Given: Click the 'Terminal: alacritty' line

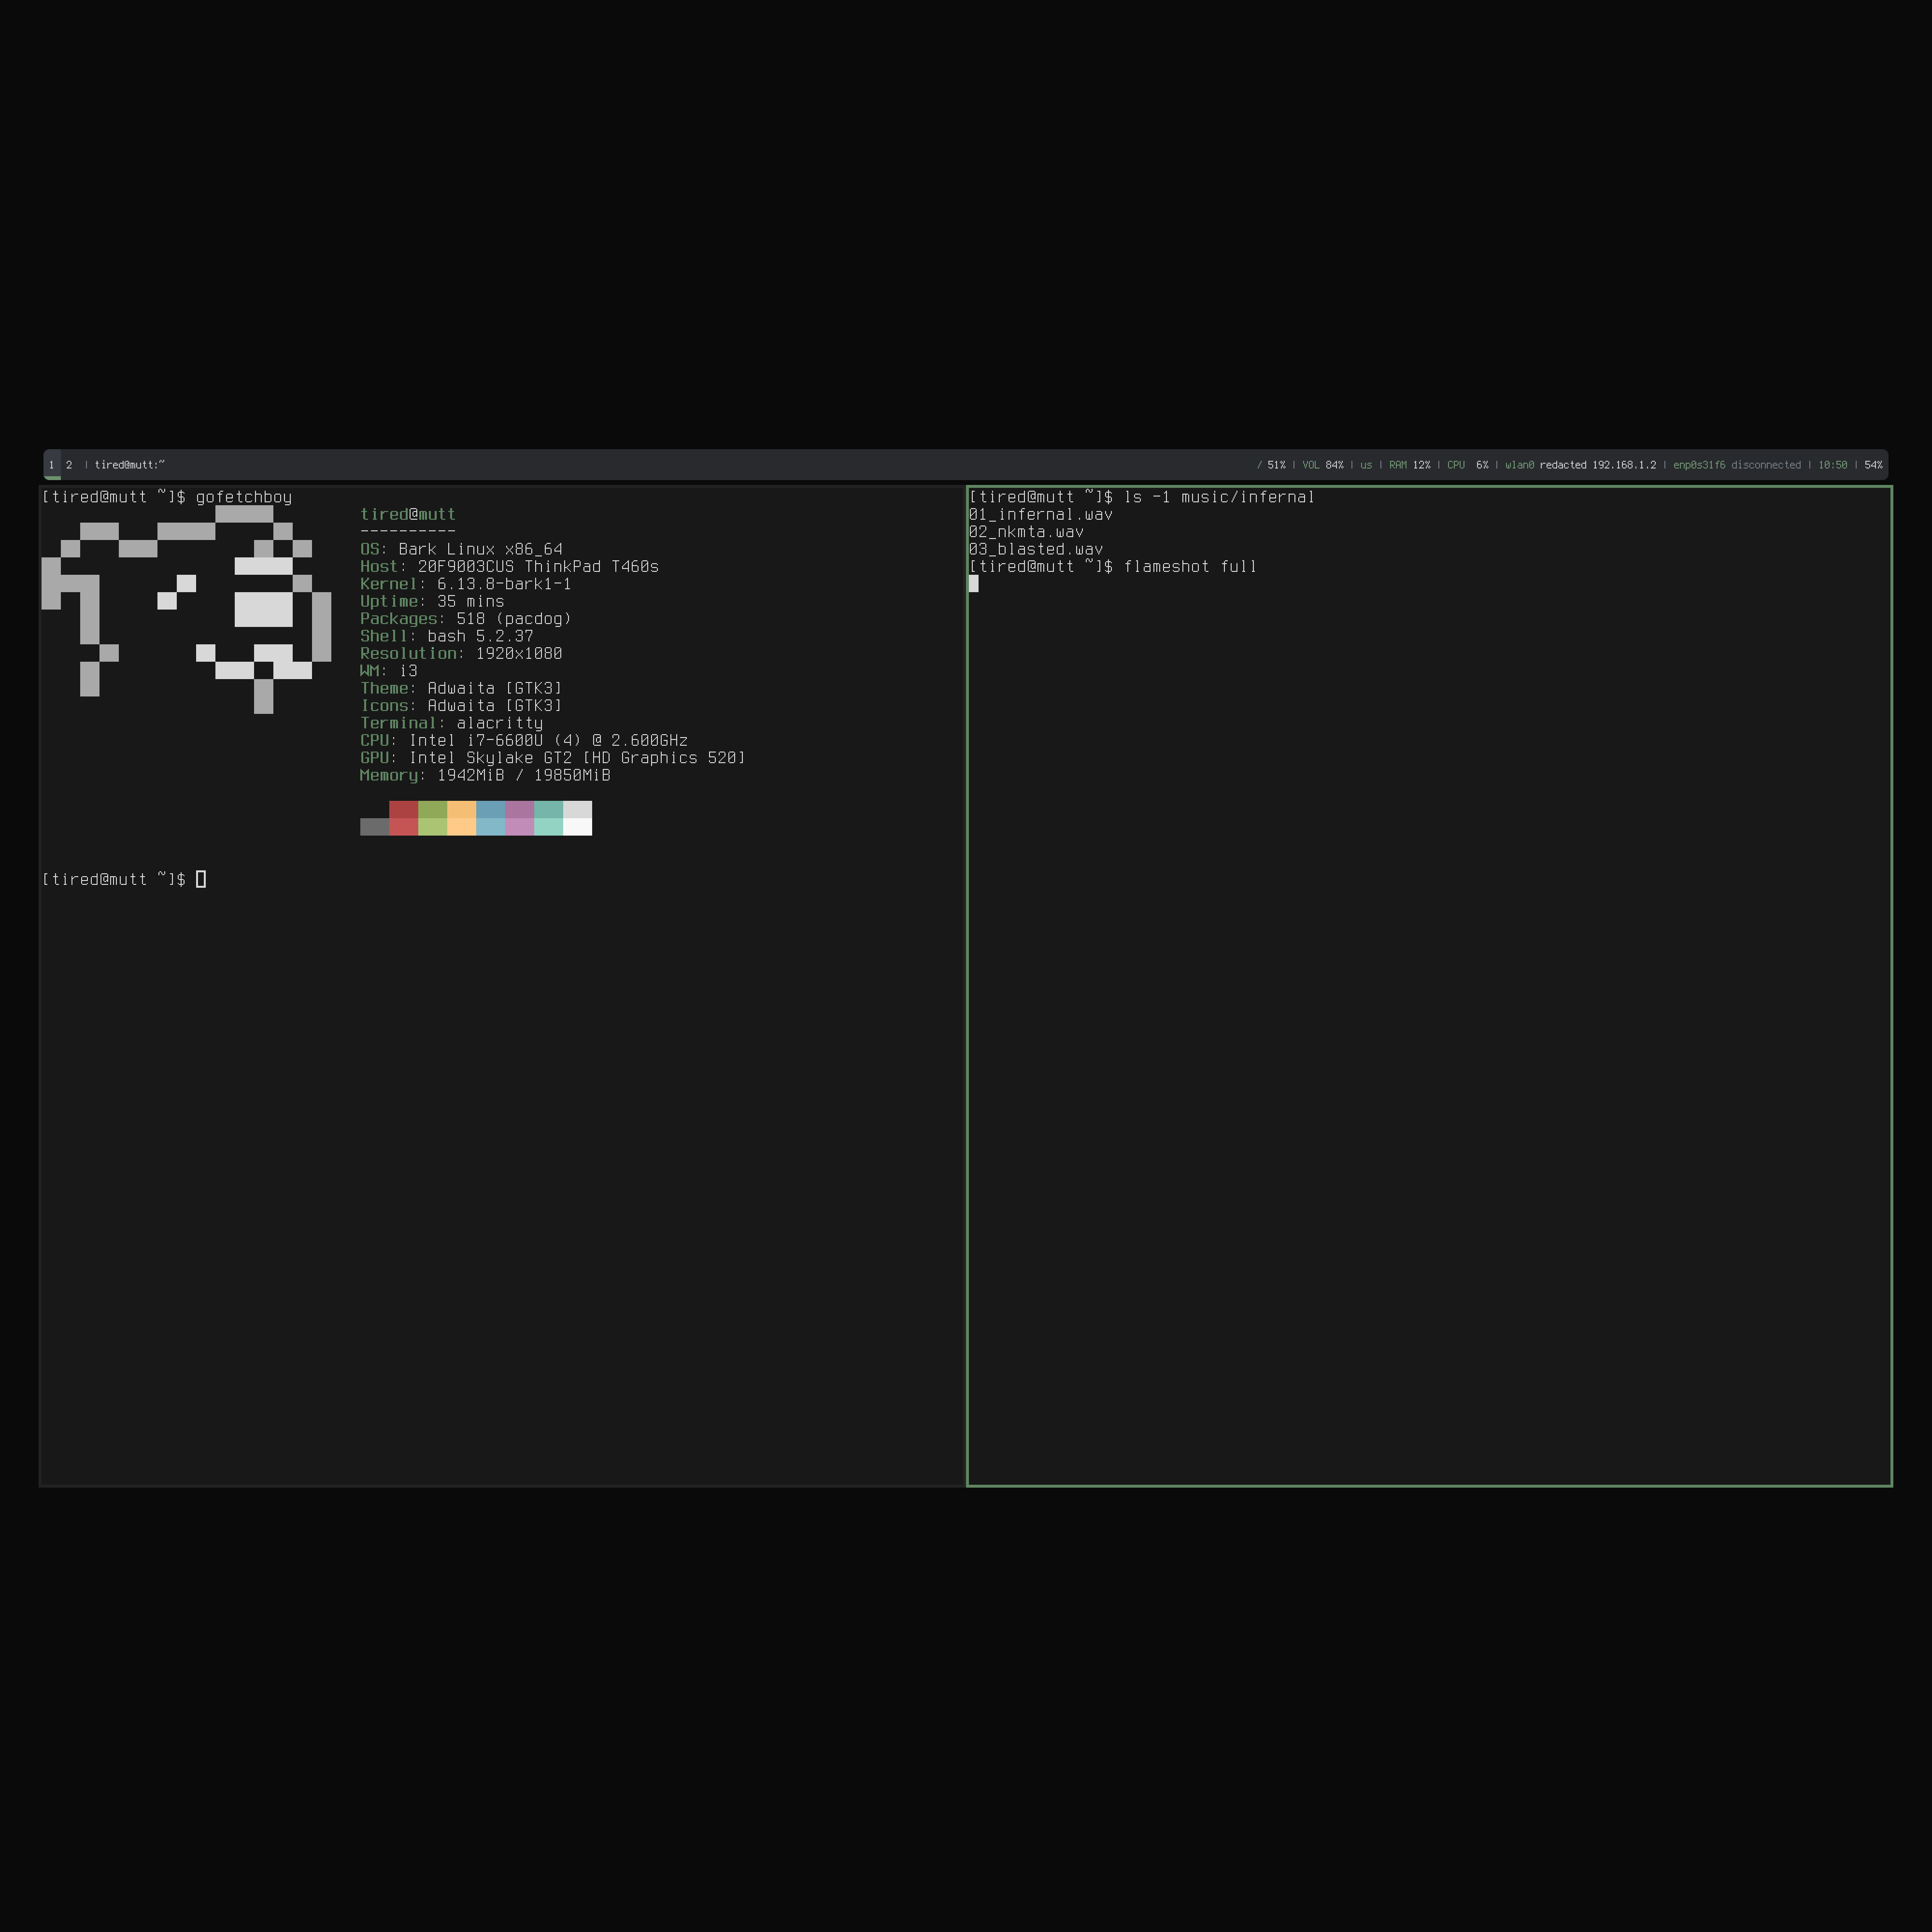Looking at the screenshot, I should pos(452,723).
